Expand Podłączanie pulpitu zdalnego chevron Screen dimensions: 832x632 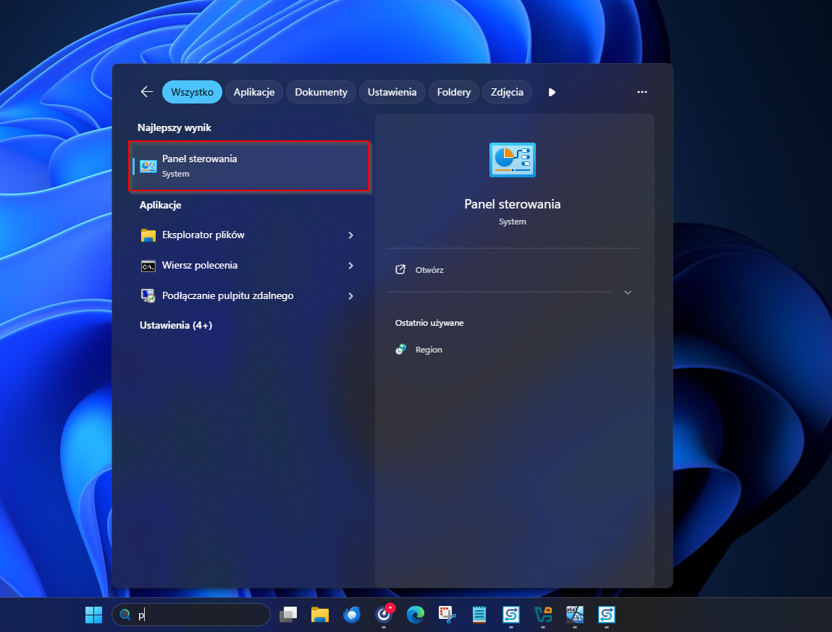click(x=350, y=296)
